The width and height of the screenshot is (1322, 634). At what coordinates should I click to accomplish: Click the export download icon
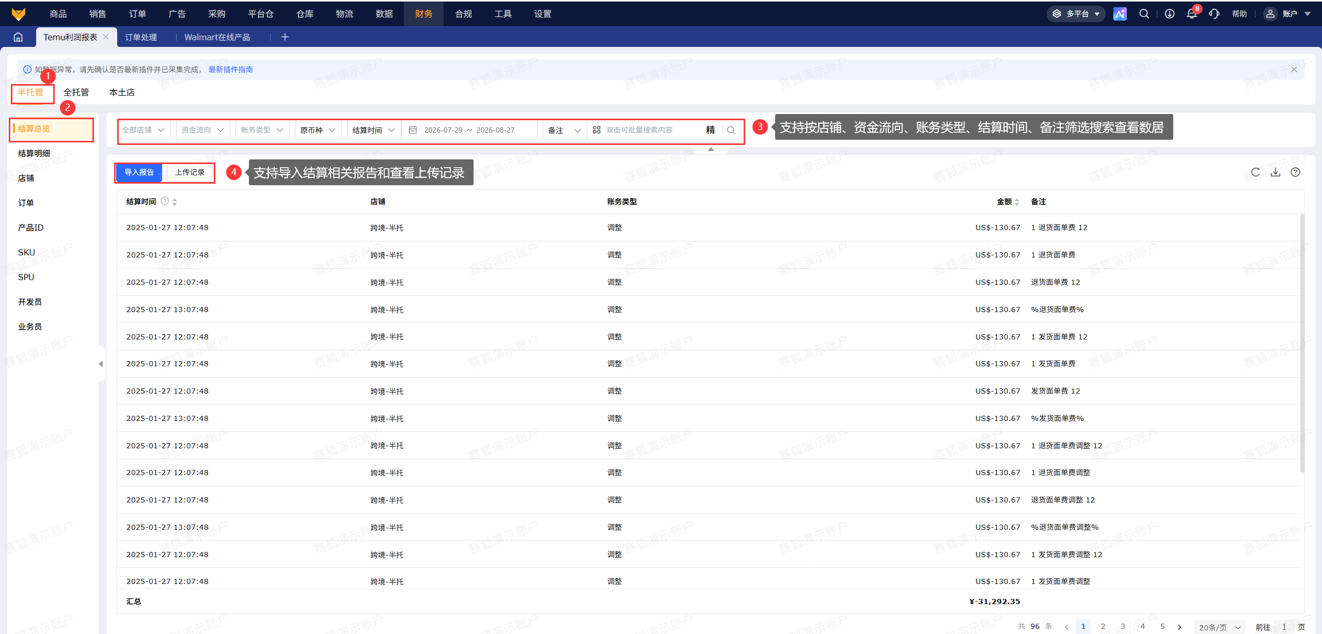click(1276, 172)
